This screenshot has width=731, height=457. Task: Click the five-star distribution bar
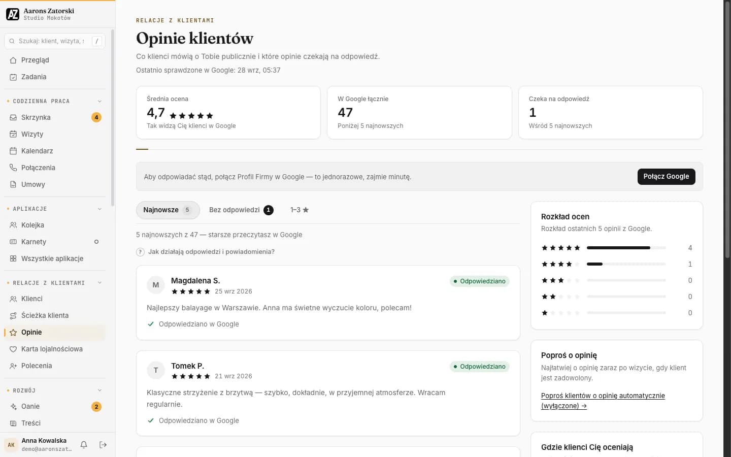[x=626, y=248]
